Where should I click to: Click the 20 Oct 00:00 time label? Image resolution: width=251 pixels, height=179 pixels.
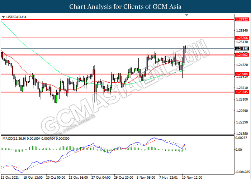coord(56,177)
